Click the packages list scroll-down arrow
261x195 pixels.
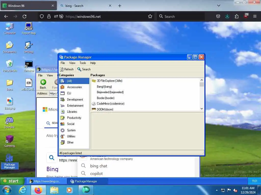[202, 109]
